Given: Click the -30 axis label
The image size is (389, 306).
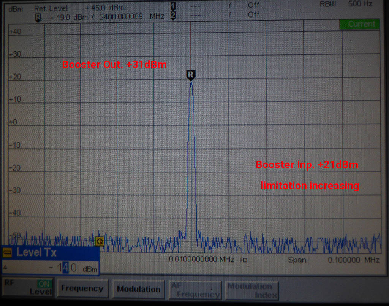Looking at the screenshot, I should [x=15, y=190].
